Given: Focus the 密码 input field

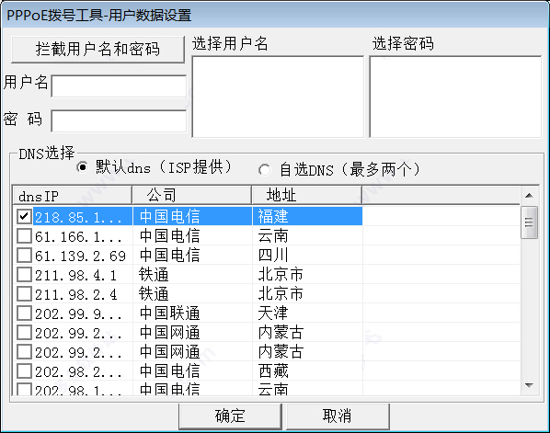Looking at the screenshot, I should coord(119,121).
